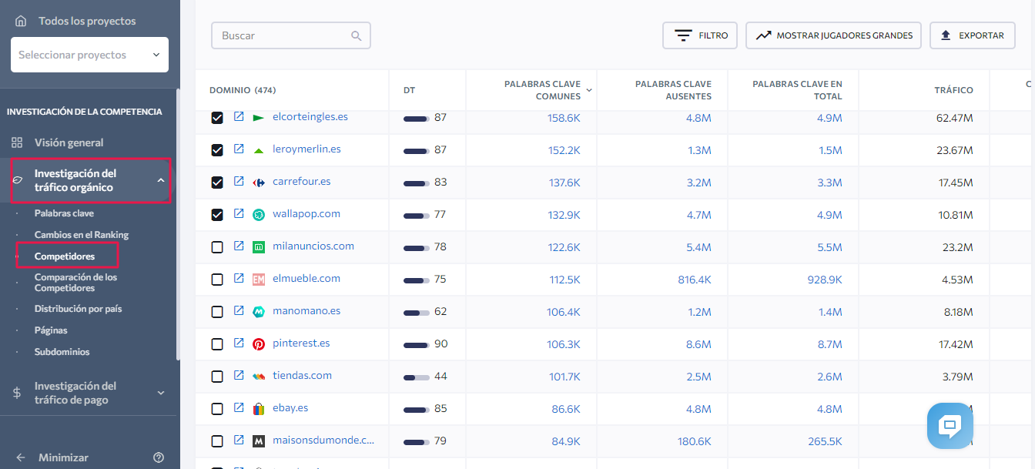Click 158.6K common keywords for elcorteingles.es
This screenshot has height=469, width=1035.
pyautogui.click(x=564, y=118)
